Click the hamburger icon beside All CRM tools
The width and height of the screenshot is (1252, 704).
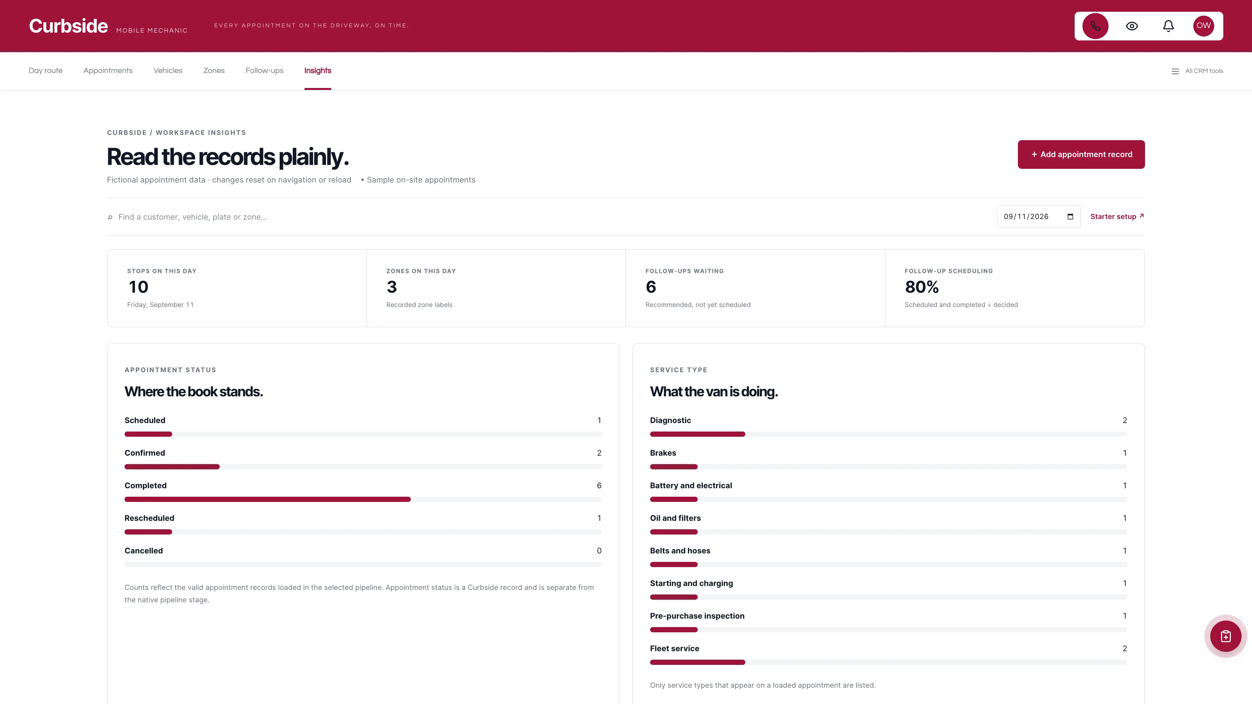[x=1175, y=71]
